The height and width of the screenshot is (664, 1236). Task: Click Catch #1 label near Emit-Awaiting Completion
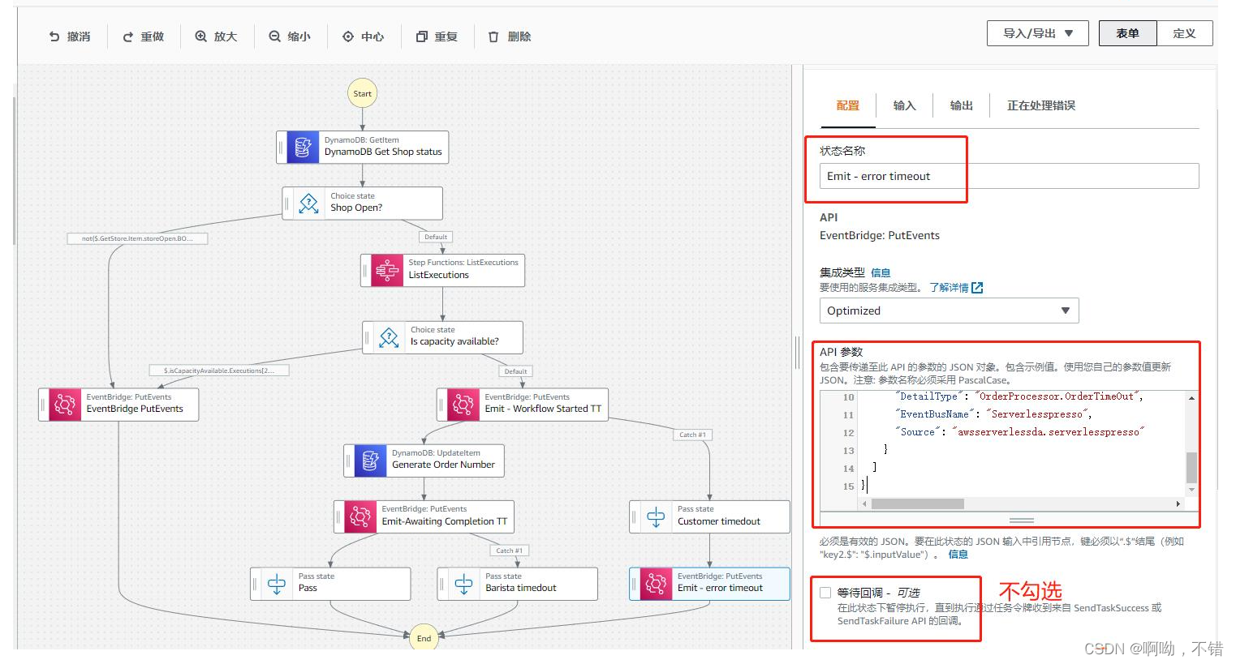pos(510,550)
